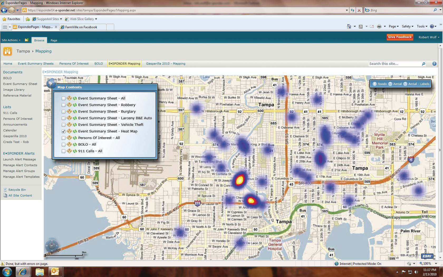This screenshot has width=443, height=277.
Task: Type in the Search this site field
Action: (394, 64)
